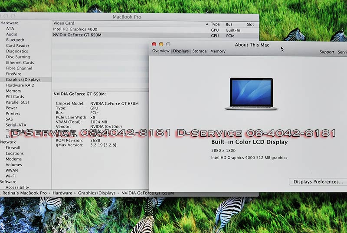The width and height of the screenshot is (347, 233).
Task: Sort list by Bus column
Action: coord(229,24)
